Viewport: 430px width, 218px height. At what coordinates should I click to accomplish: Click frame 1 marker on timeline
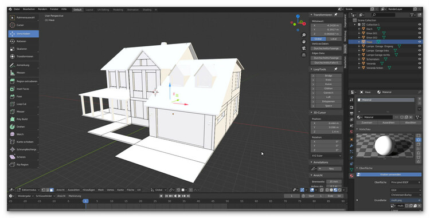85,201
